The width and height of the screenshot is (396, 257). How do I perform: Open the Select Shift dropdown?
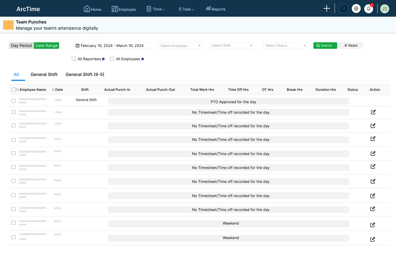(232, 45)
